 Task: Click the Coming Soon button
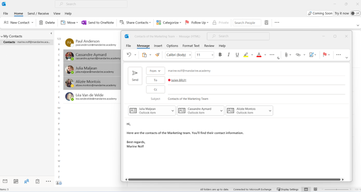point(320,13)
